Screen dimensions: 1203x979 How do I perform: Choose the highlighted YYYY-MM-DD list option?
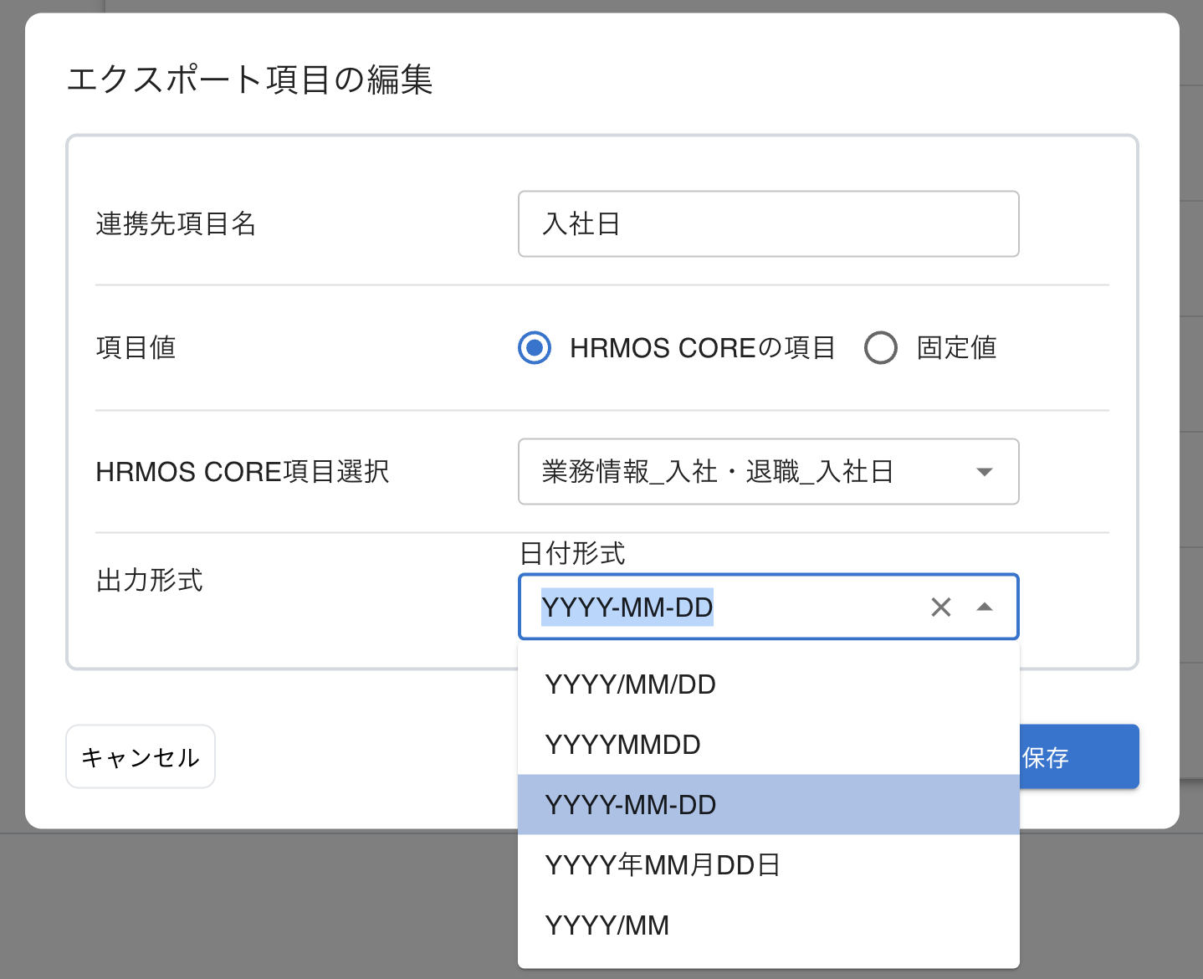(x=631, y=805)
